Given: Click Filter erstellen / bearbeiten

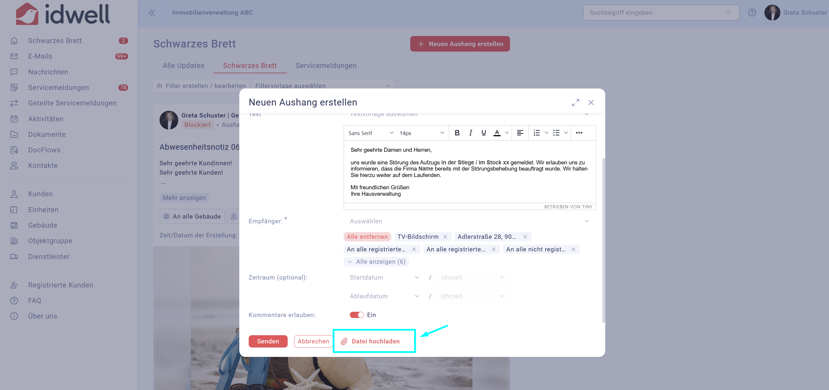Looking at the screenshot, I should click(x=201, y=86).
